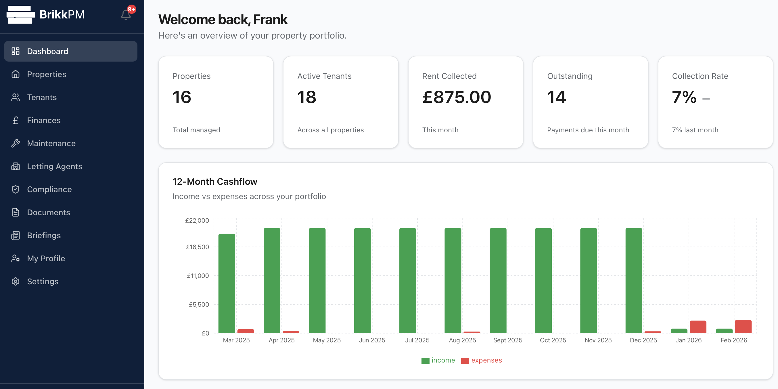Click the Tenants people icon
778x389 pixels.
coord(16,97)
